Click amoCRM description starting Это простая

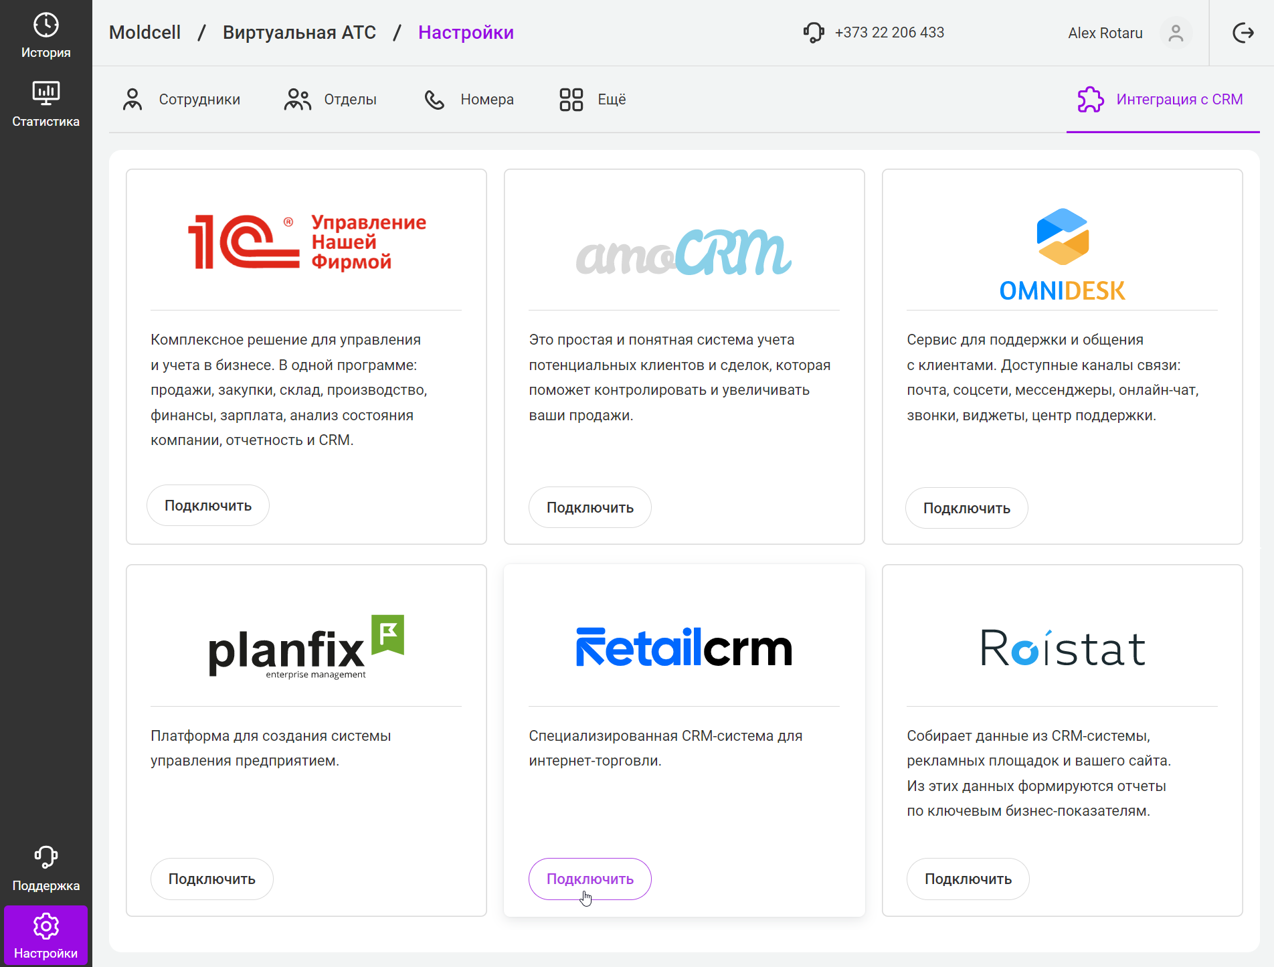680,377
